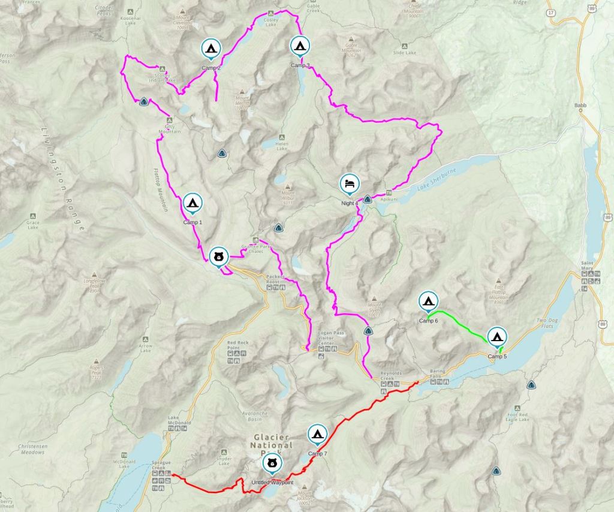This screenshot has width=614, height=512.
Task: Click bear marker near Granite Park Chalet
Action: [x=218, y=257]
